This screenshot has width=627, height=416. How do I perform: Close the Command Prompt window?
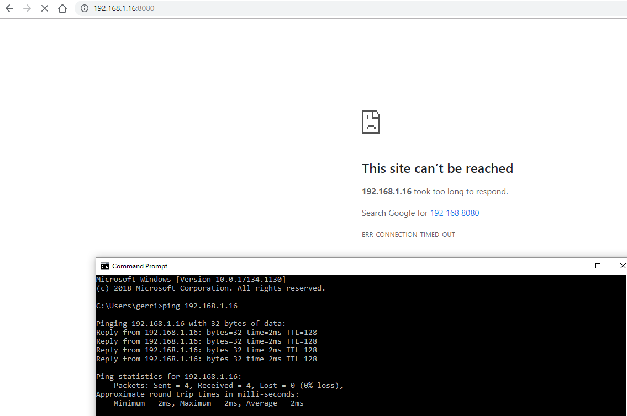622,266
